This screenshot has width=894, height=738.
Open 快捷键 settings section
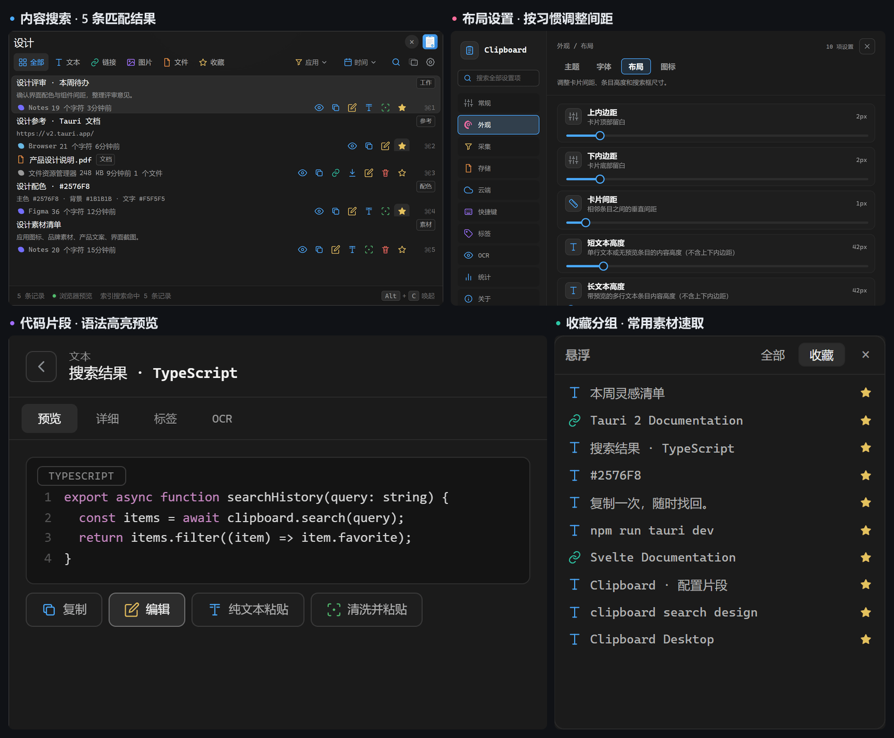click(498, 212)
